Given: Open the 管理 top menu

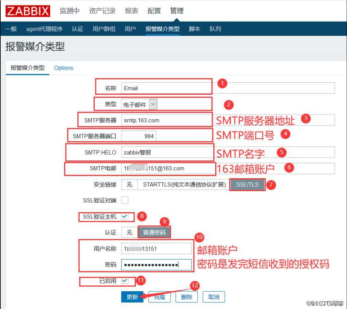Looking at the screenshot, I should click(177, 11).
